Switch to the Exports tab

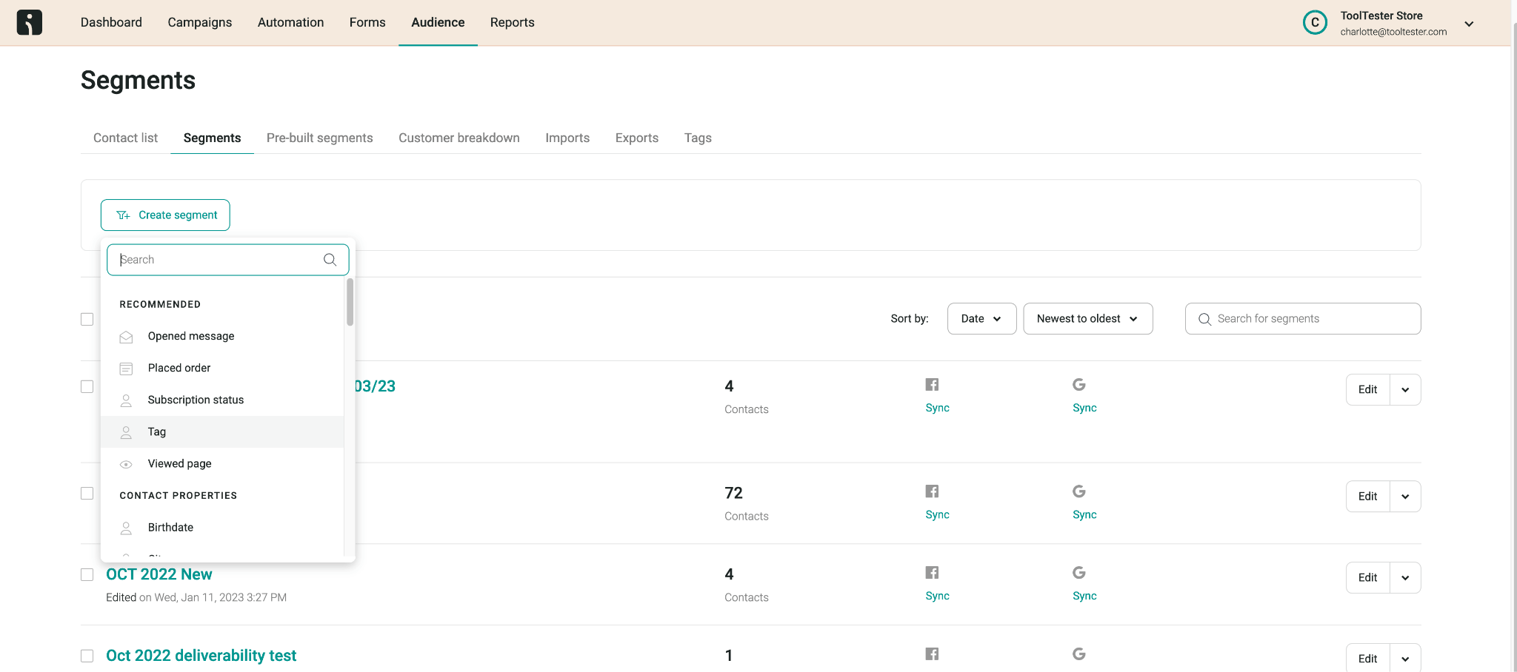coord(636,138)
